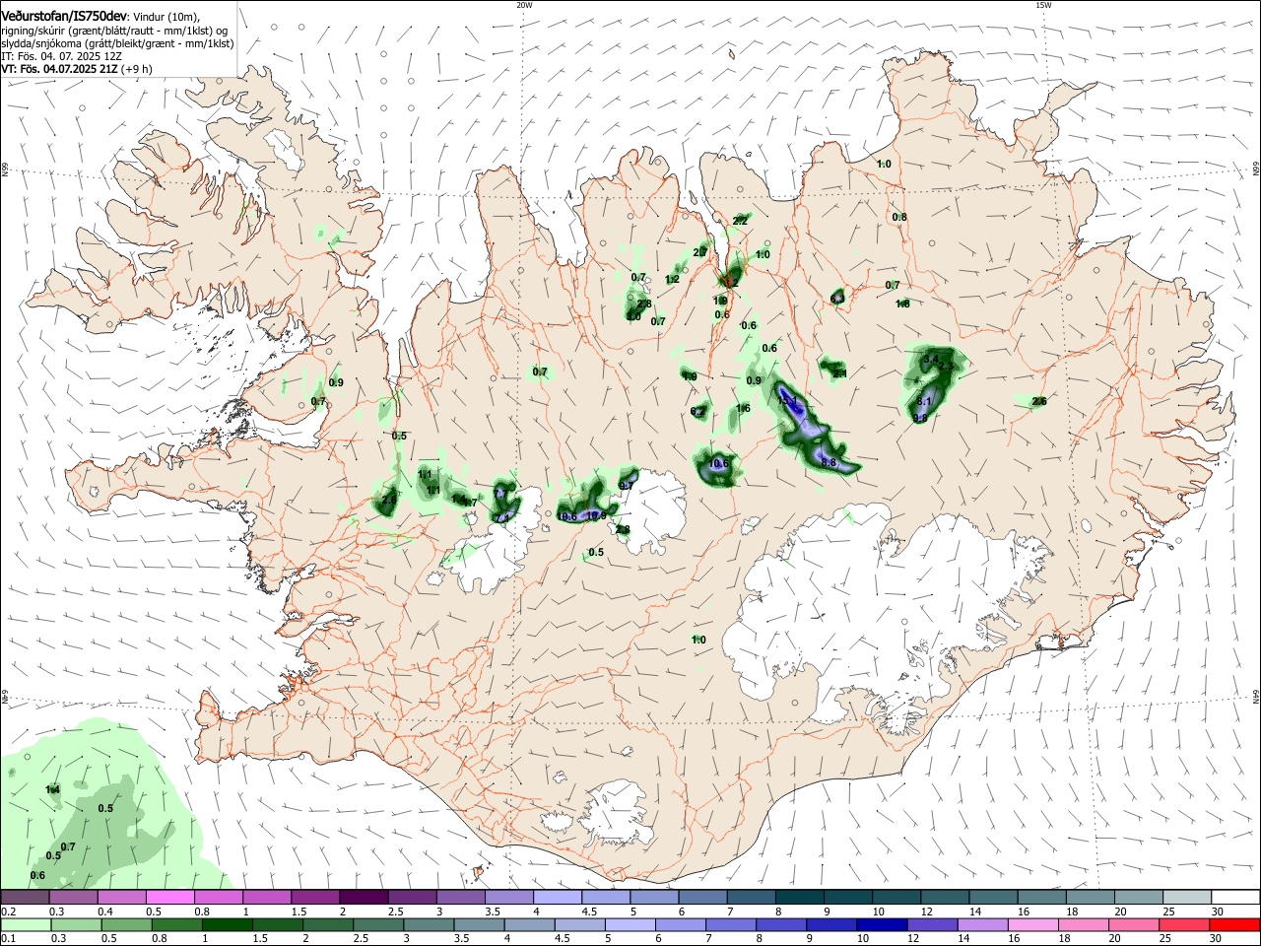
Task: Click the 'slydda/snjókoma' legend description line
Action: [116, 43]
